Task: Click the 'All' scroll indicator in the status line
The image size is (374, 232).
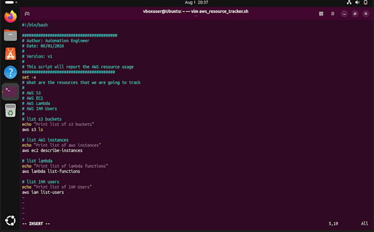Action: pos(364,224)
